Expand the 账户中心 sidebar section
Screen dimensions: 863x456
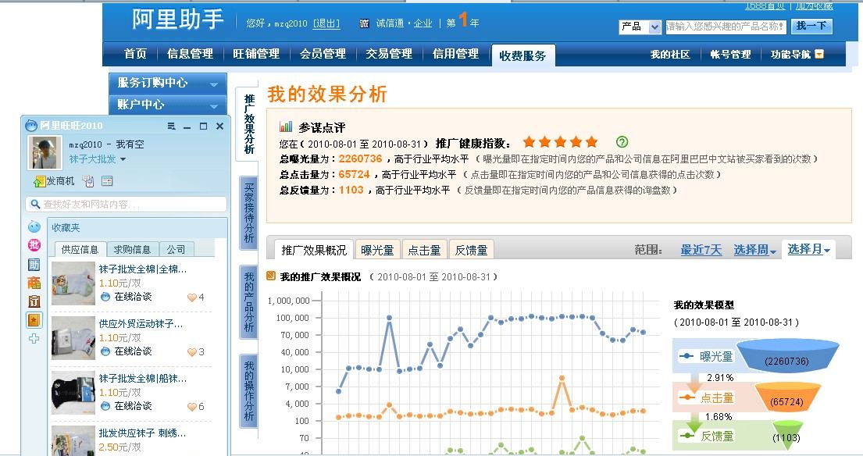click(168, 105)
